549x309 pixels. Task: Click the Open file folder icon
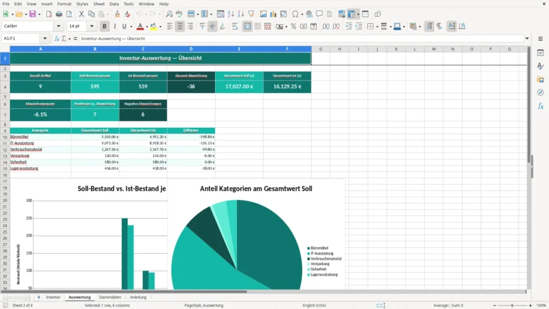19,14
